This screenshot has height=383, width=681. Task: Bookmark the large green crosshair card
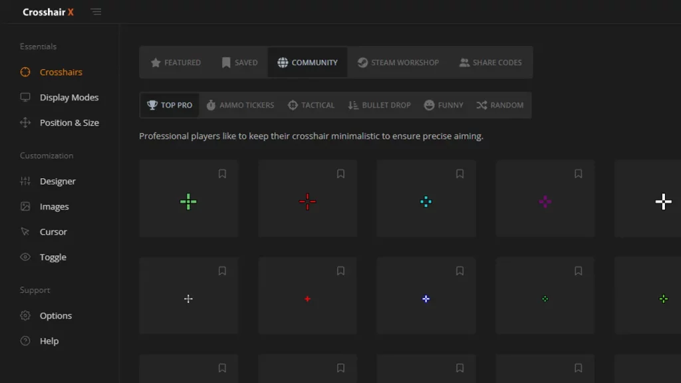(222, 174)
